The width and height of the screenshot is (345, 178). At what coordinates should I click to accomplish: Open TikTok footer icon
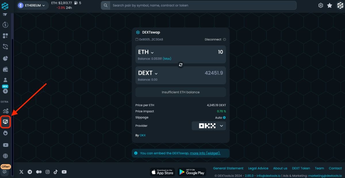55,172
